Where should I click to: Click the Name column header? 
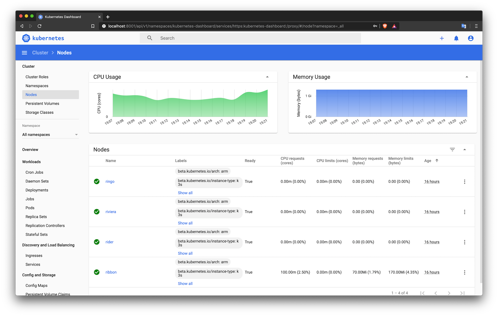111,161
